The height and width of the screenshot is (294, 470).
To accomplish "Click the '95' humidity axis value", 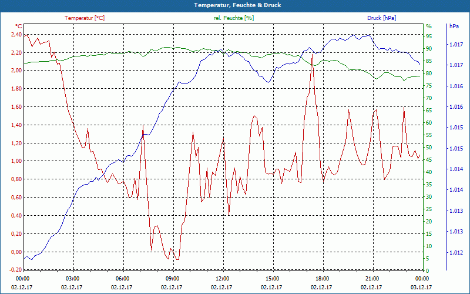I will click(429, 36).
